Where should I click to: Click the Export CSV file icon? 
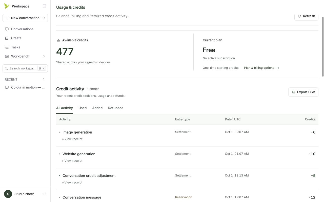pos(294,92)
